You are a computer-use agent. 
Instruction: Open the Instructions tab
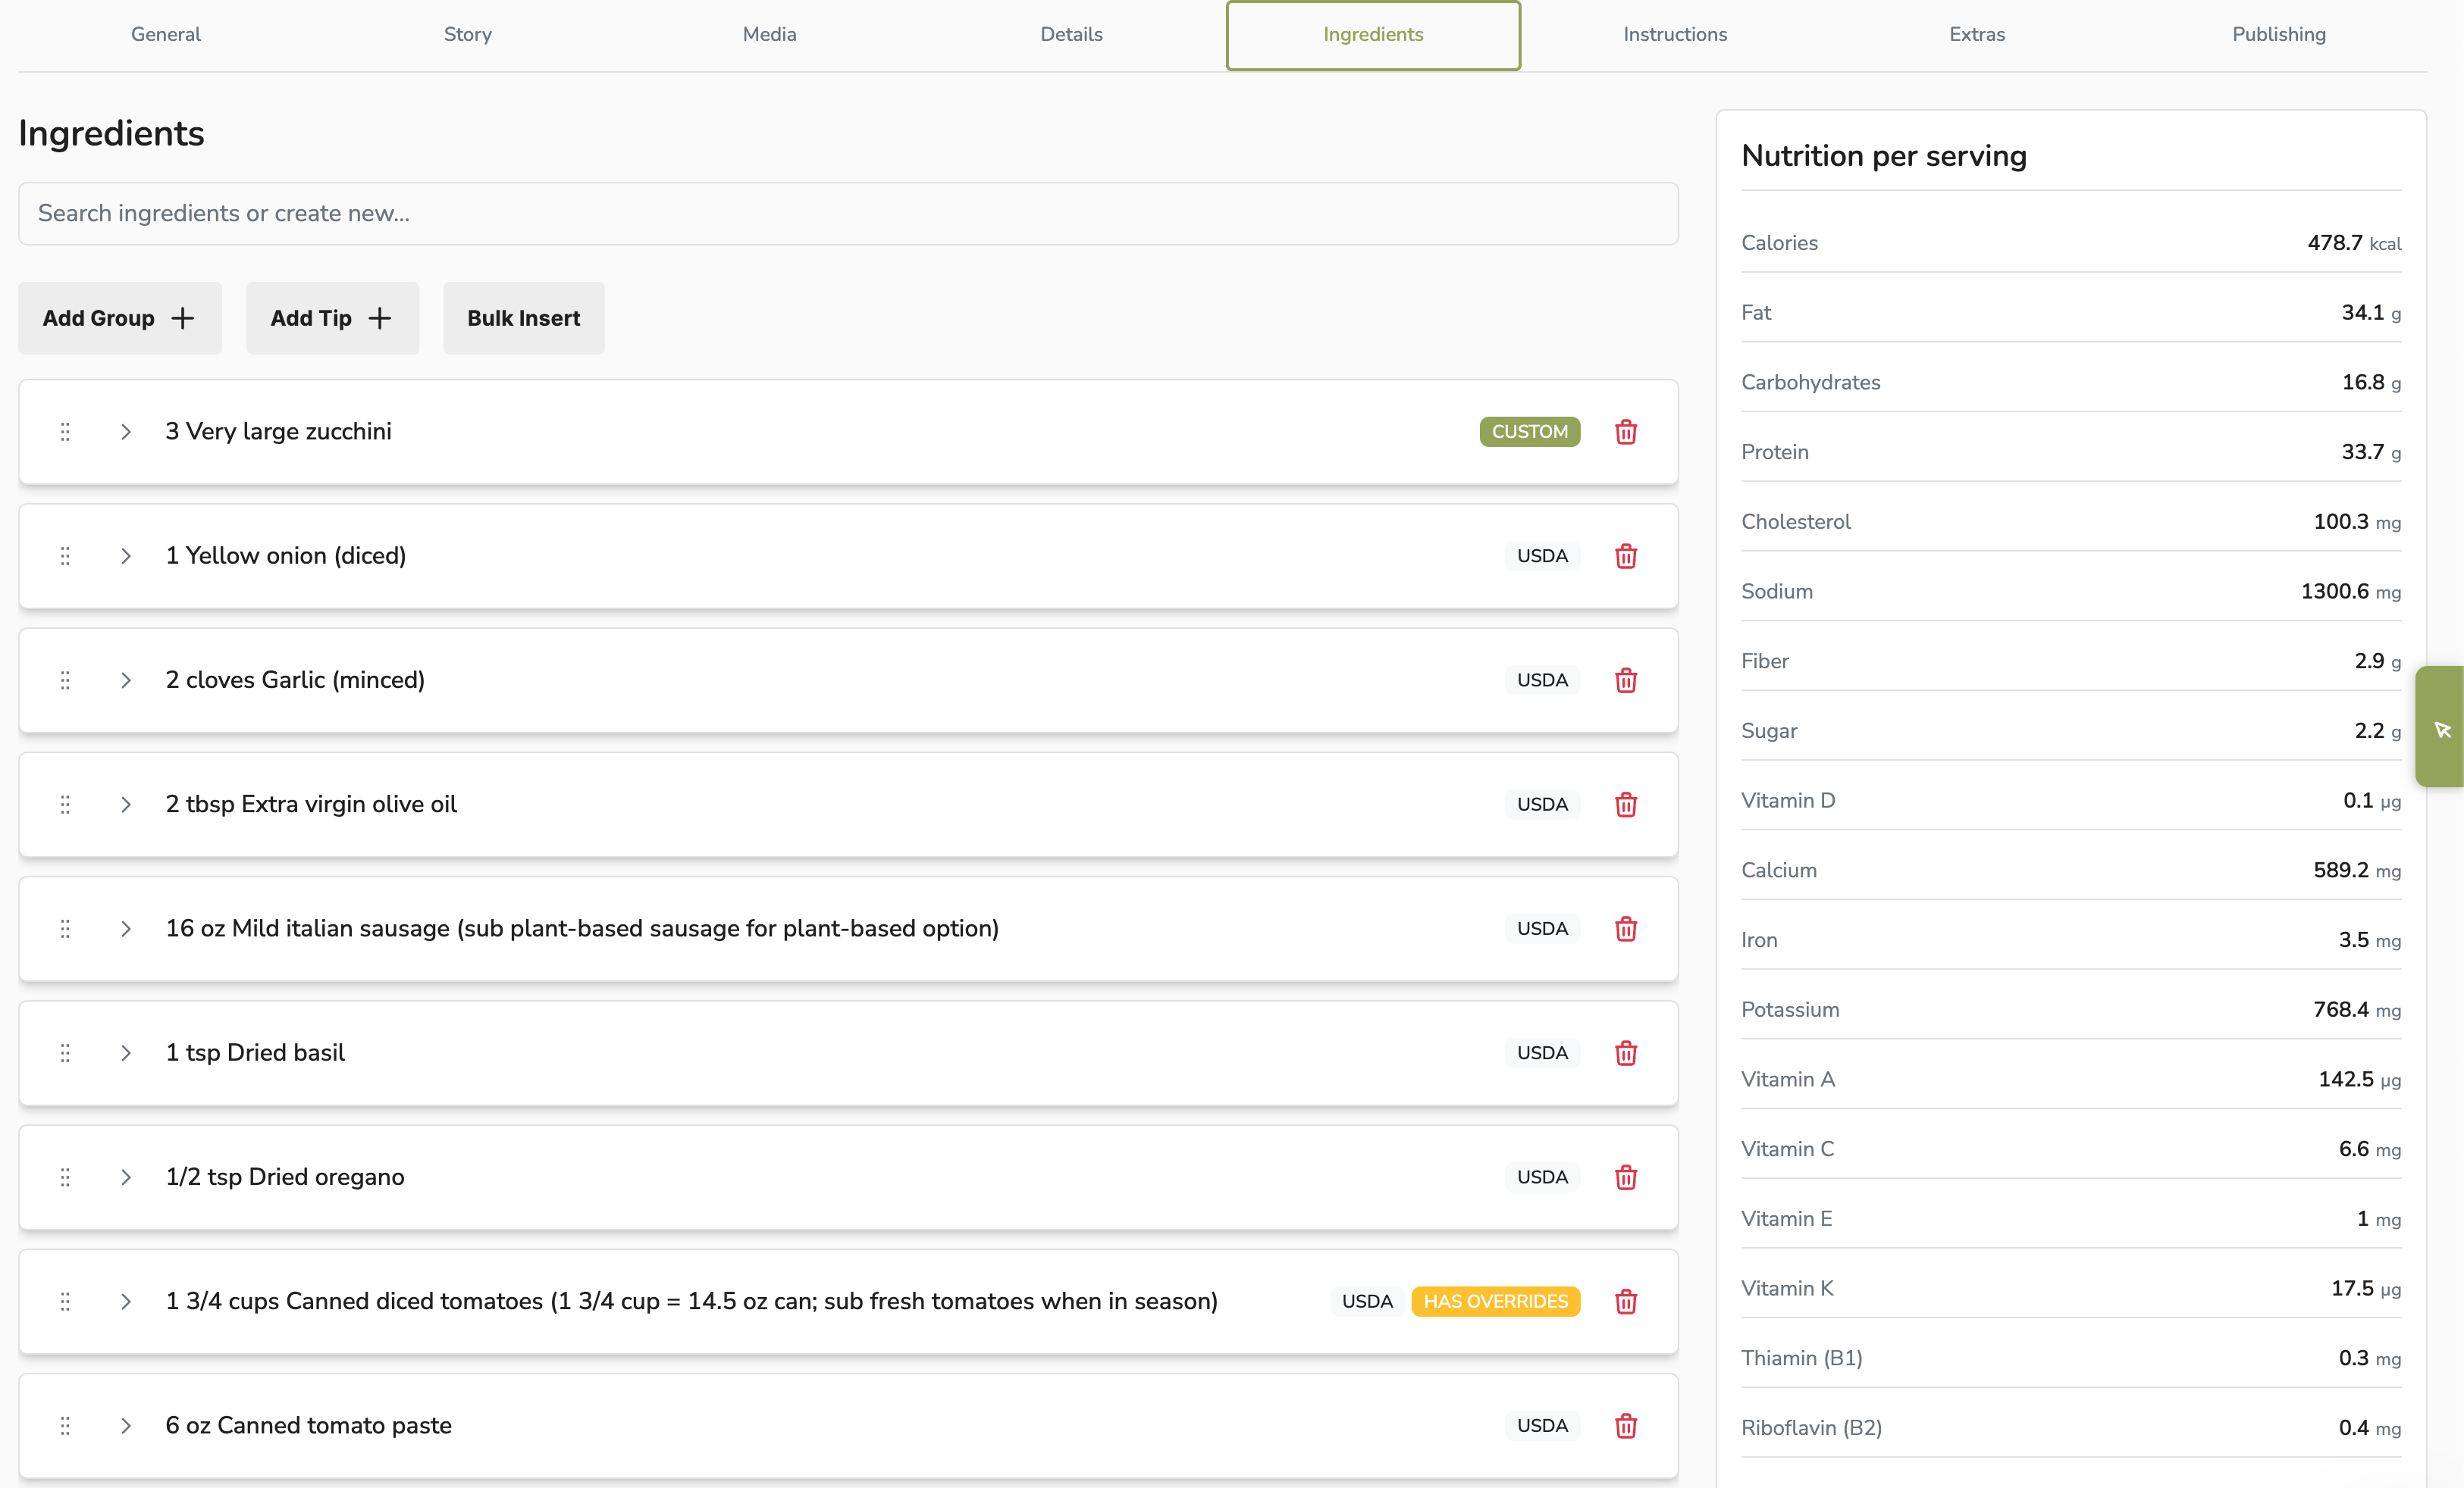1676,34
